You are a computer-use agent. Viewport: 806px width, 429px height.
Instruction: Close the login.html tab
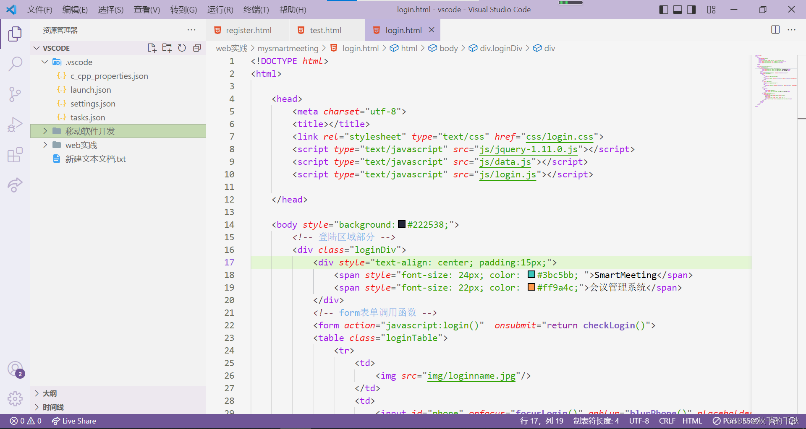coord(432,30)
